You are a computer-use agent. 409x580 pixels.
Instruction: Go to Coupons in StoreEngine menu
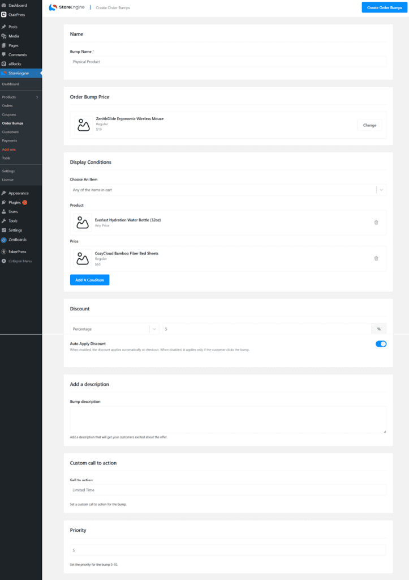9,114
